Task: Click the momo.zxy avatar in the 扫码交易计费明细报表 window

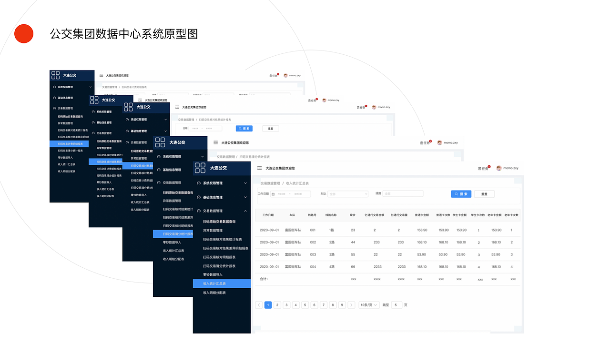Action: (285, 75)
